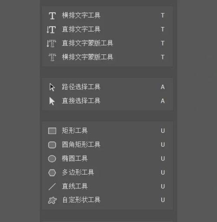Select the Rectangle tool icon

point(52,131)
